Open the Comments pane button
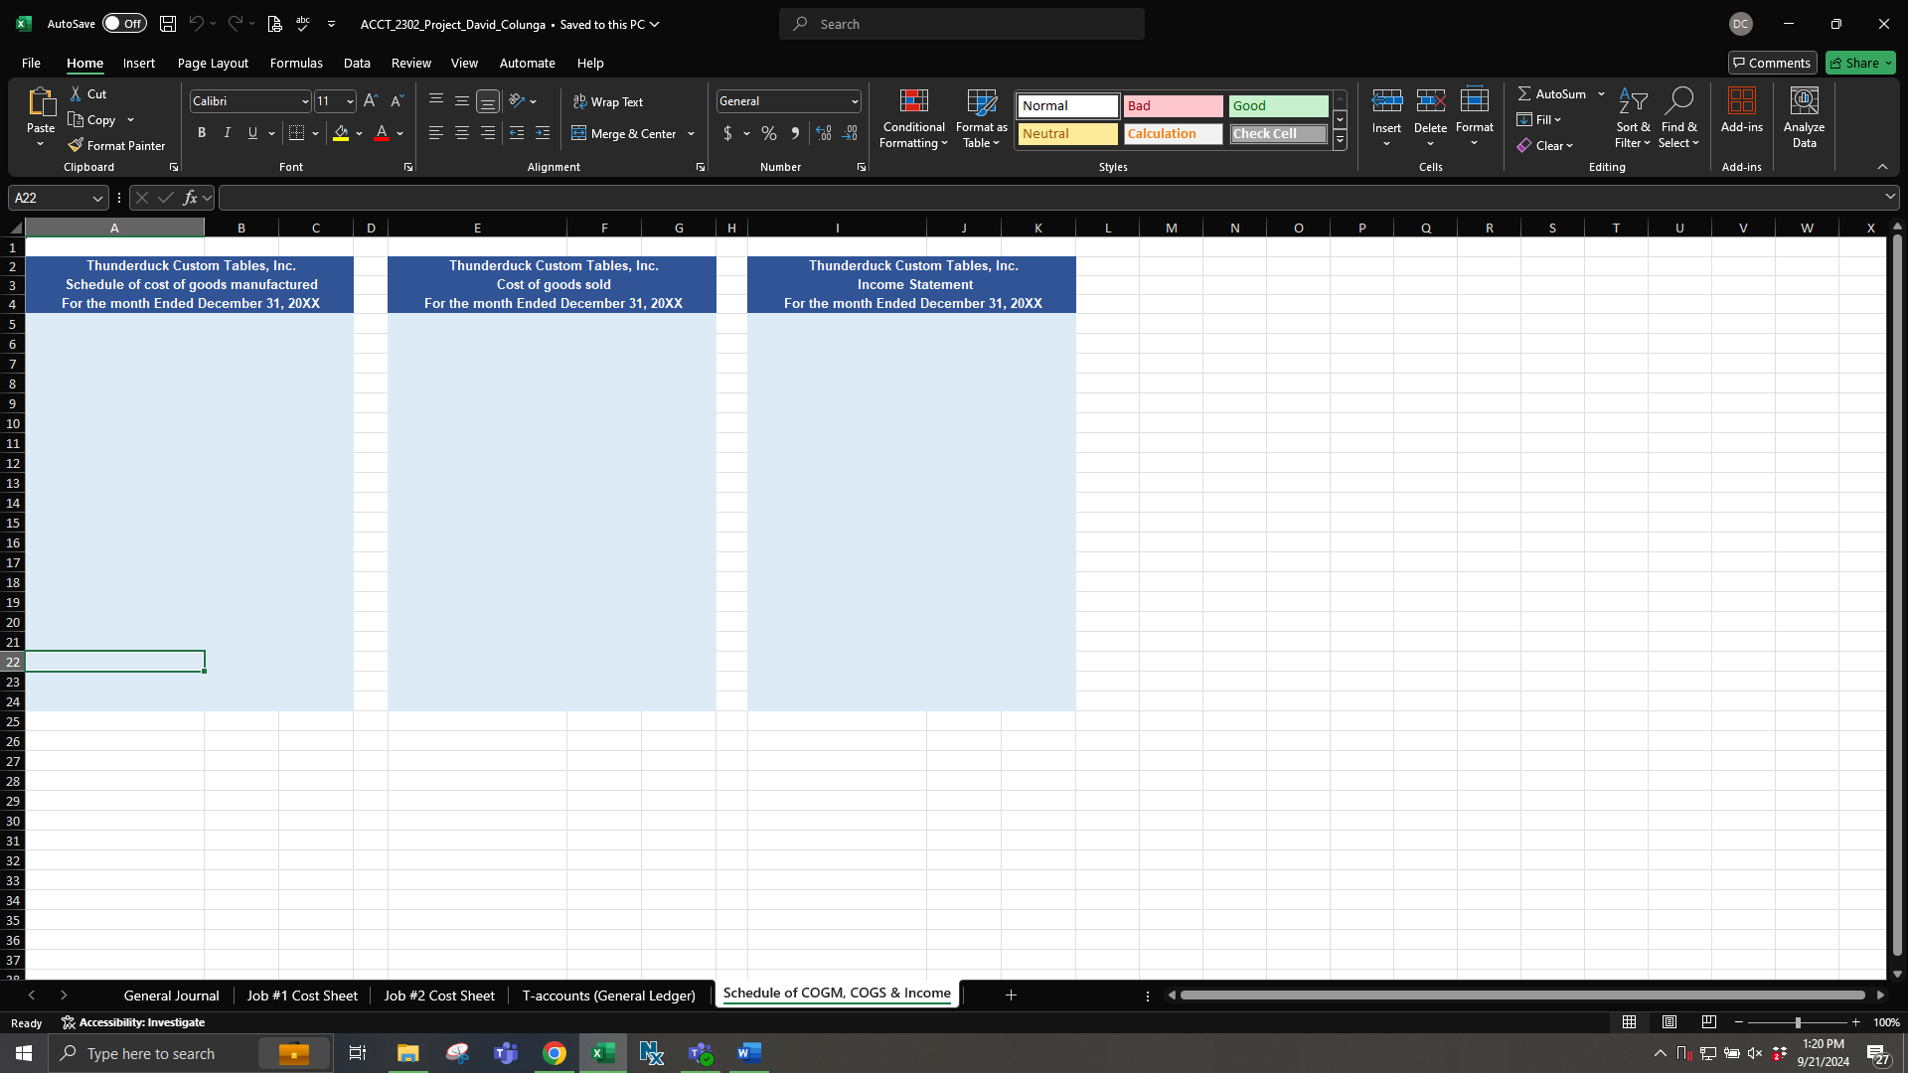The image size is (1908, 1073). pyautogui.click(x=1772, y=63)
